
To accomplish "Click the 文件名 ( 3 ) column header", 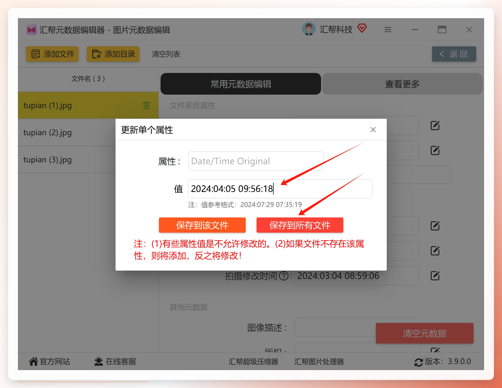I will [88, 79].
